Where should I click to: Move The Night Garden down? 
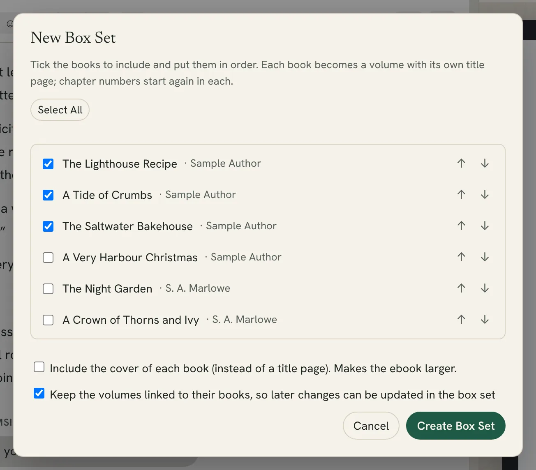pos(485,288)
